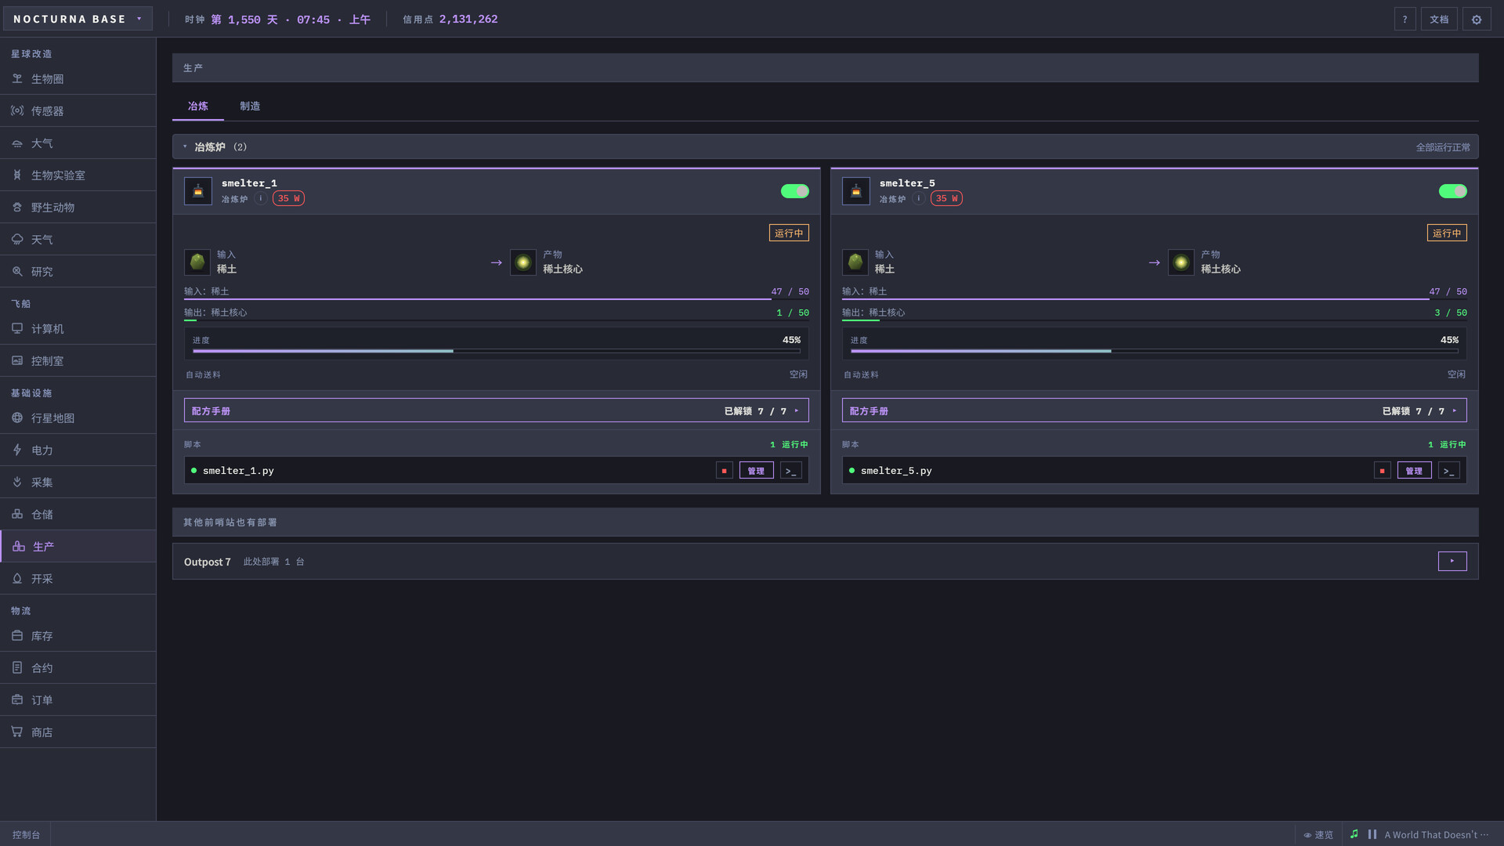Open the 生物圈 sidebar item
The height and width of the screenshot is (846, 1504).
78,79
